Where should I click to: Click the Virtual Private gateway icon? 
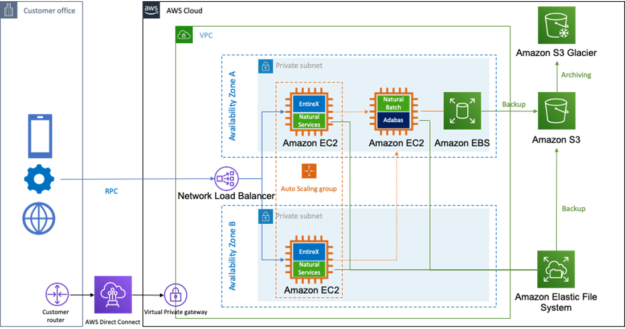(x=175, y=295)
